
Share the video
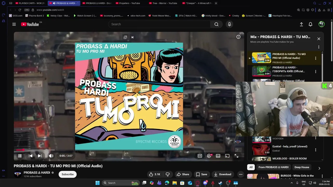click(183, 174)
